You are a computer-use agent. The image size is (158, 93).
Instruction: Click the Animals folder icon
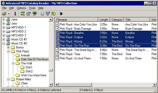[17, 55]
